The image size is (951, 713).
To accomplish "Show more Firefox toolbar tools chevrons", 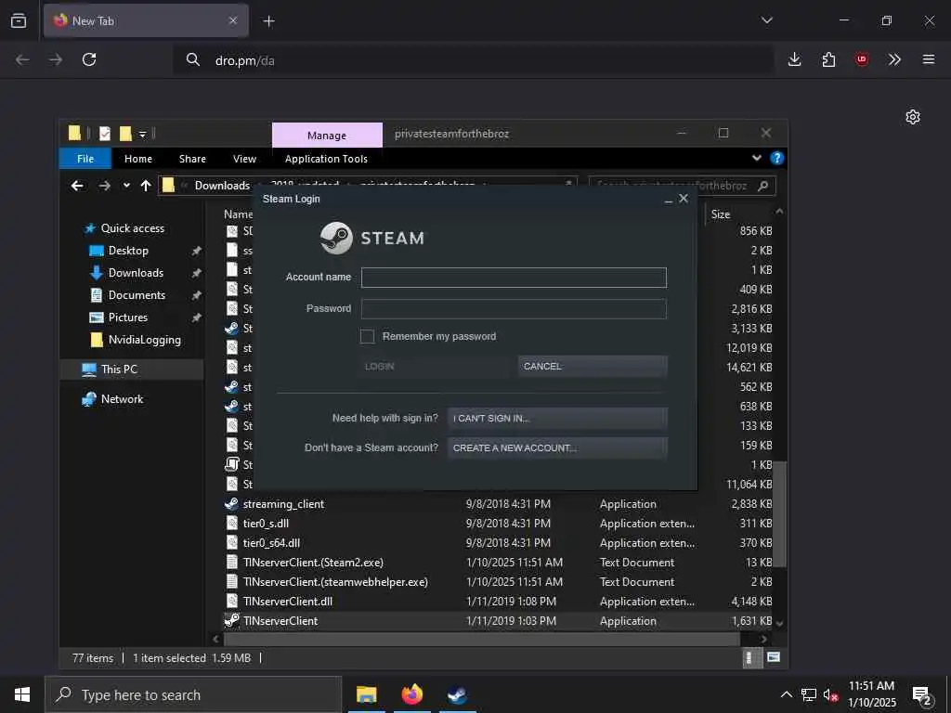I will tap(894, 59).
